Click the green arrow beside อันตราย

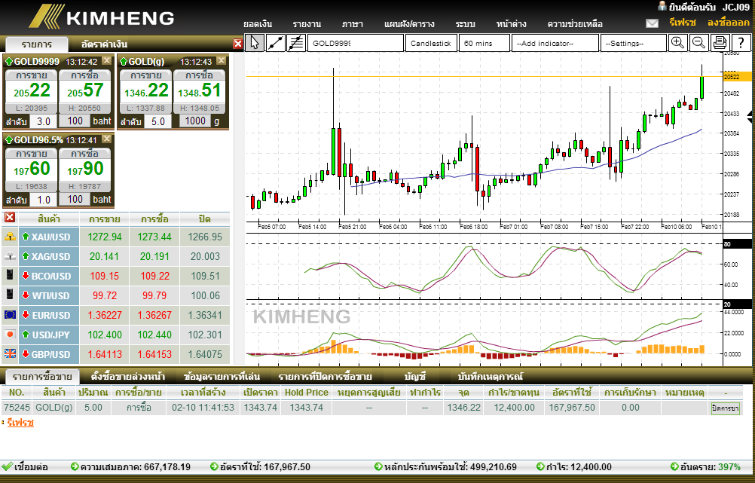674,466
